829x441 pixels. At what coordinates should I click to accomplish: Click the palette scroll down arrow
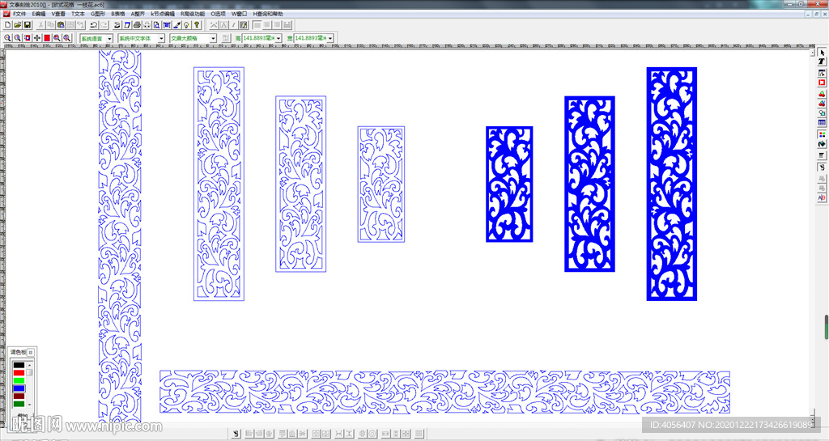pyautogui.click(x=30, y=405)
